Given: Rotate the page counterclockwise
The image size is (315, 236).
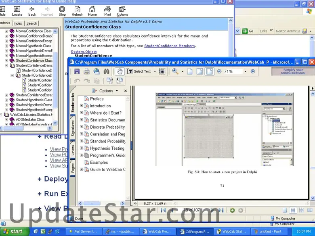Looking at the screenshot, I should (120, 81).
